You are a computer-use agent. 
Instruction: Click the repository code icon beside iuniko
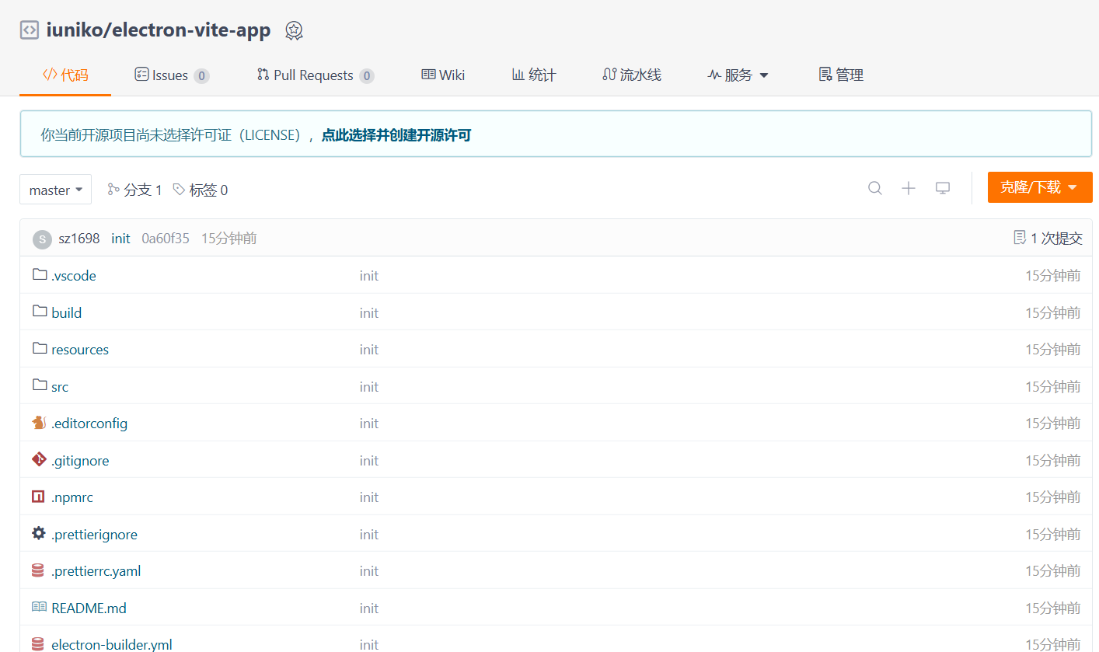click(29, 30)
